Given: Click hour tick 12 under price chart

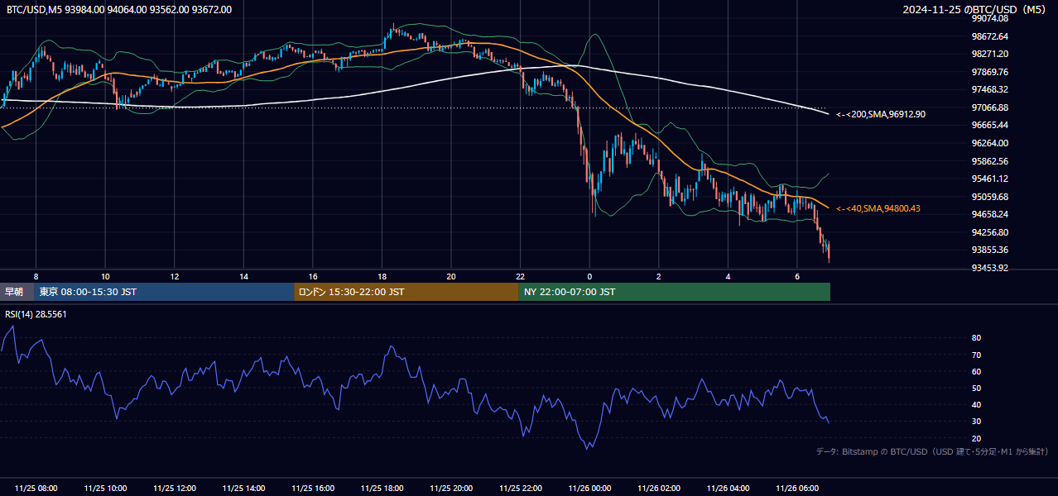Looking at the screenshot, I should tap(175, 276).
